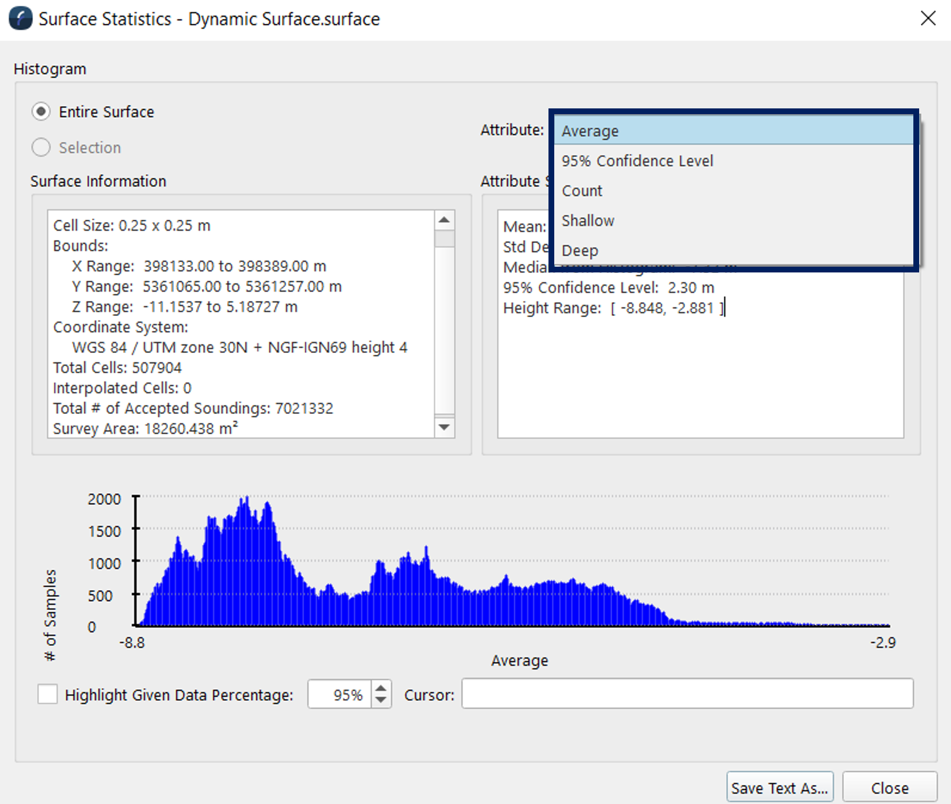This screenshot has width=951, height=804.
Task: Enable Highlight Given Data Percentage checkbox
Action: click(x=47, y=694)
